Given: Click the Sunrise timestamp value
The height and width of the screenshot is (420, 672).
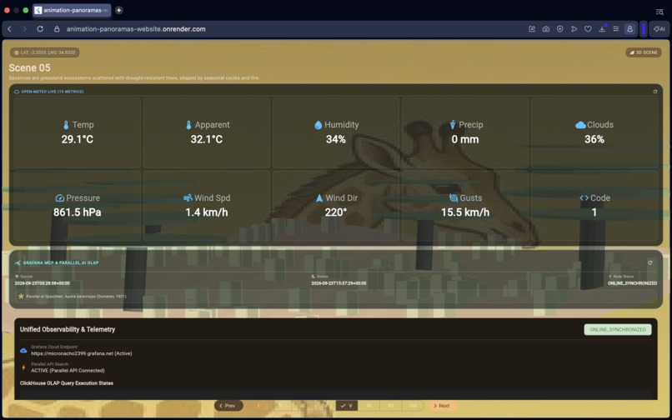Looking at the screenshot, I should coord(42,283).
